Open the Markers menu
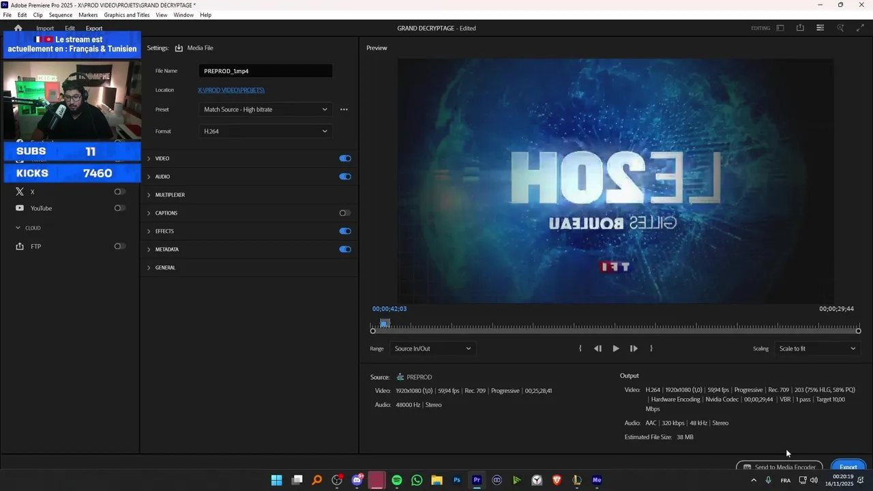Viewport: 873px width, 491px height. tap(88, 15)
